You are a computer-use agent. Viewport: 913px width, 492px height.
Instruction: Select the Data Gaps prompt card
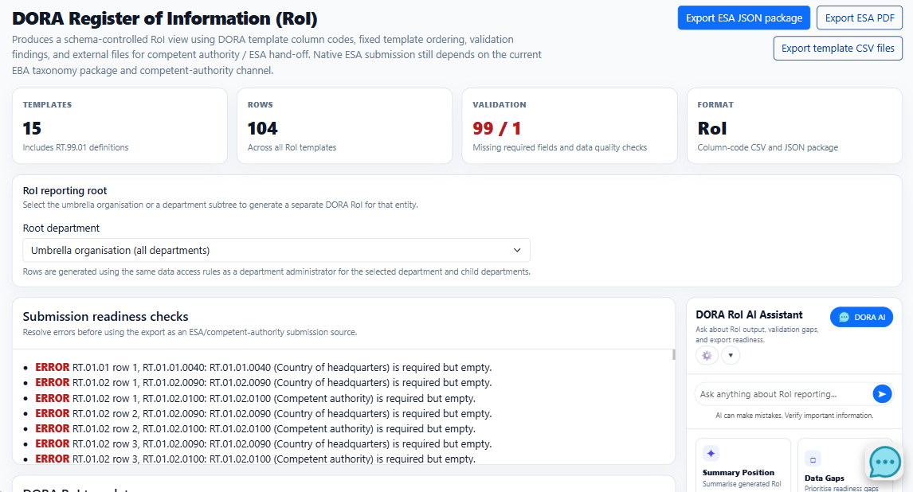(x=844, y=465)
